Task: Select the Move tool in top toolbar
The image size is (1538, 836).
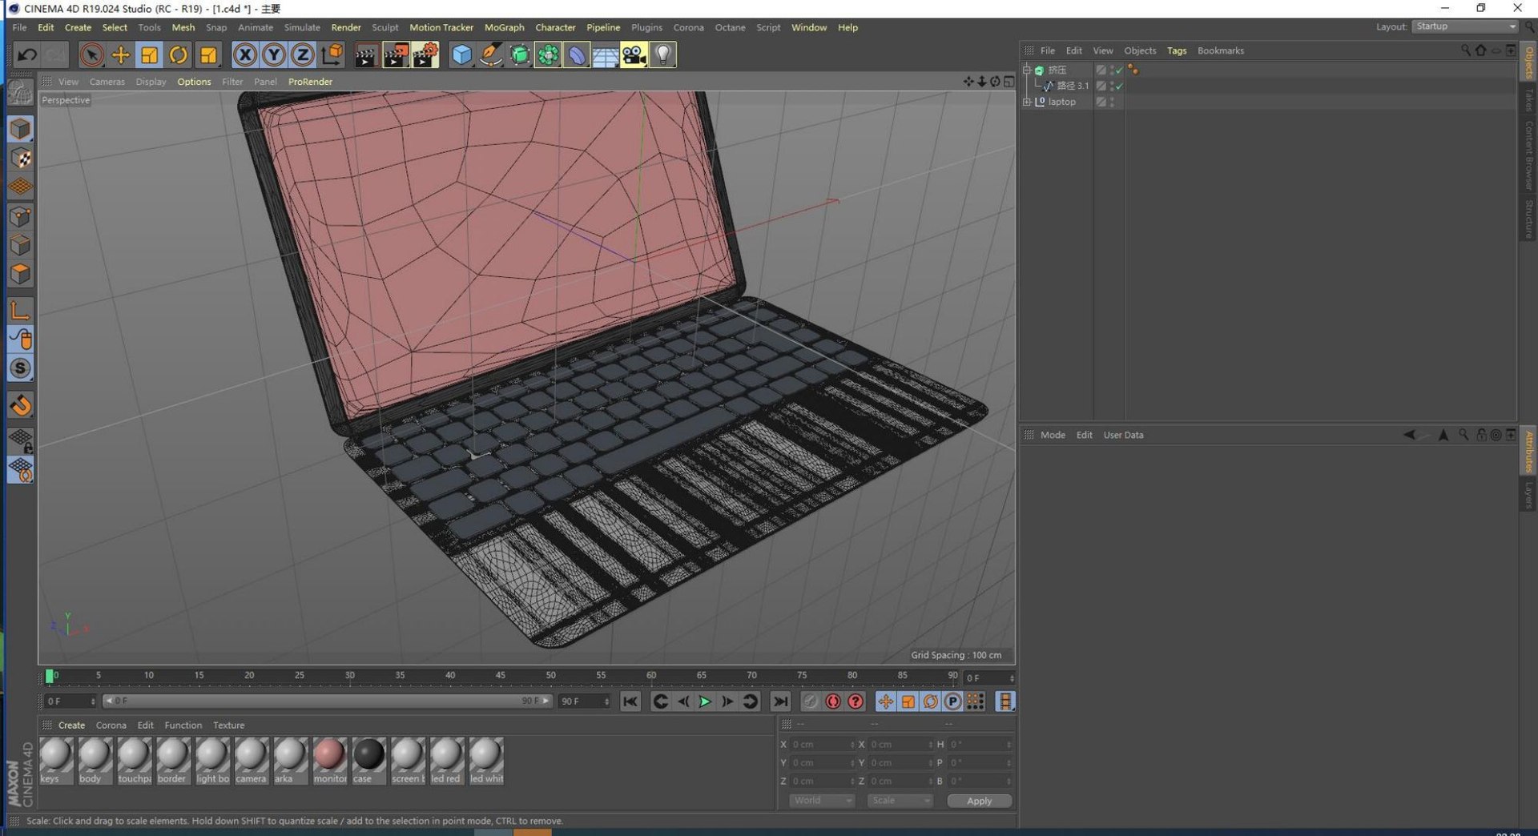Action: point(120,54)
